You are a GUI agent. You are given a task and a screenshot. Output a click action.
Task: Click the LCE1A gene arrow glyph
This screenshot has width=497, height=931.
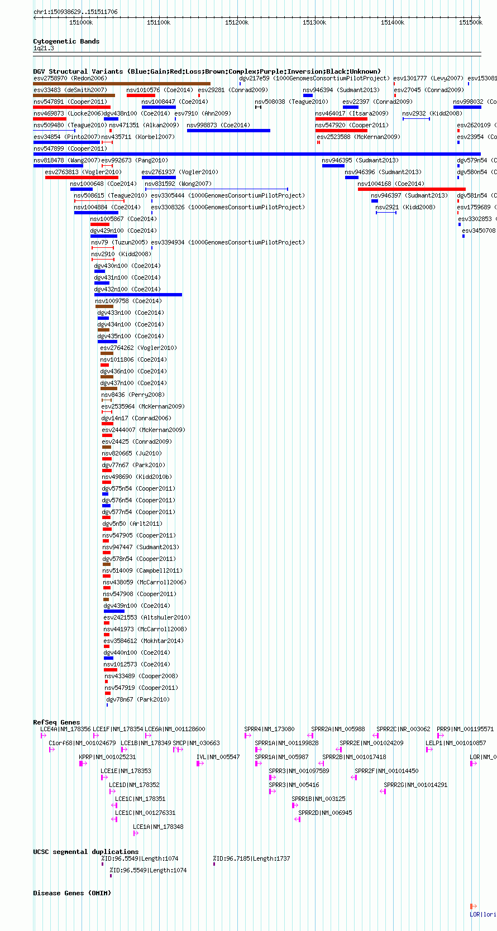tap(136, 833)
